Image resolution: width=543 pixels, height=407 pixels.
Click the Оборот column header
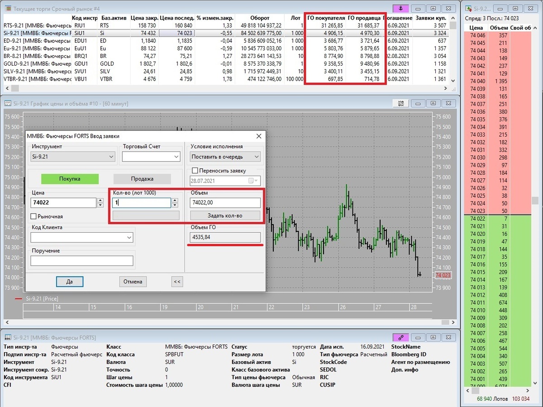pos(259,18)
